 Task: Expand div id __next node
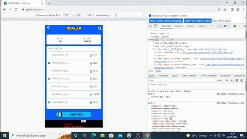pos(153,46)
